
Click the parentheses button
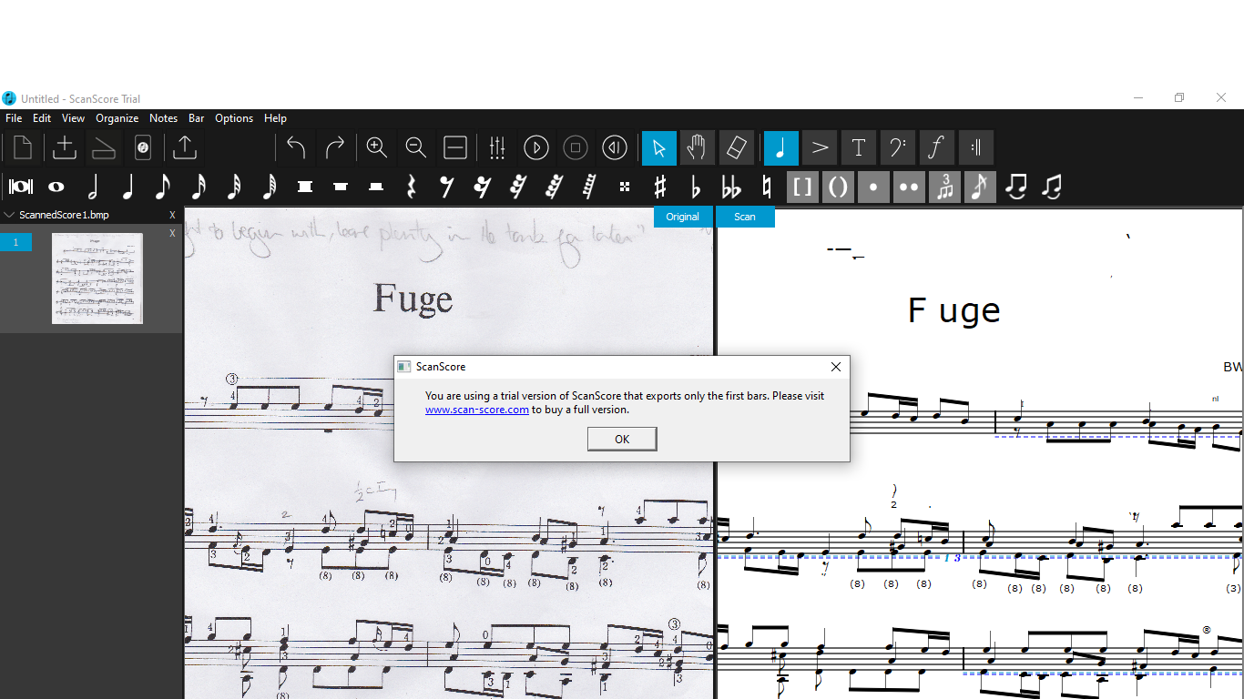pos(838,187)
